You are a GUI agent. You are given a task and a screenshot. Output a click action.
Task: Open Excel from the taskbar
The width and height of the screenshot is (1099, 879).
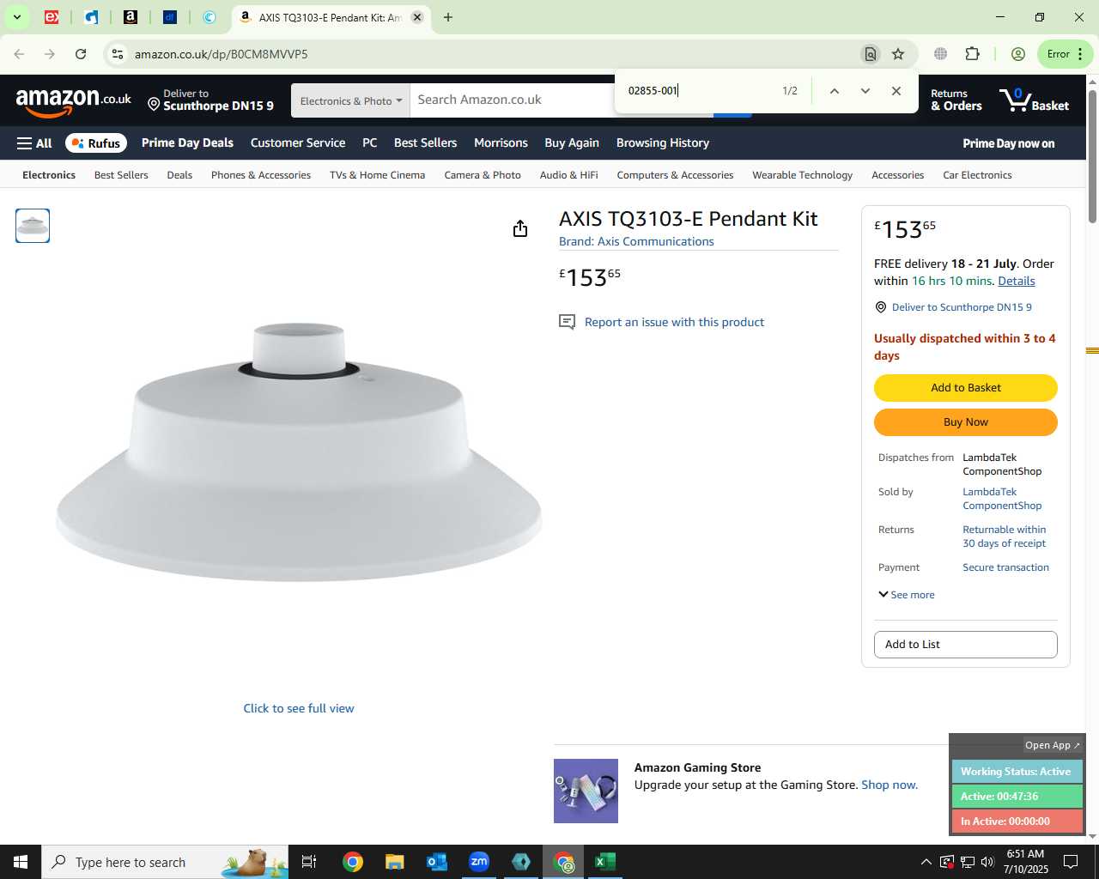point(605,862)
